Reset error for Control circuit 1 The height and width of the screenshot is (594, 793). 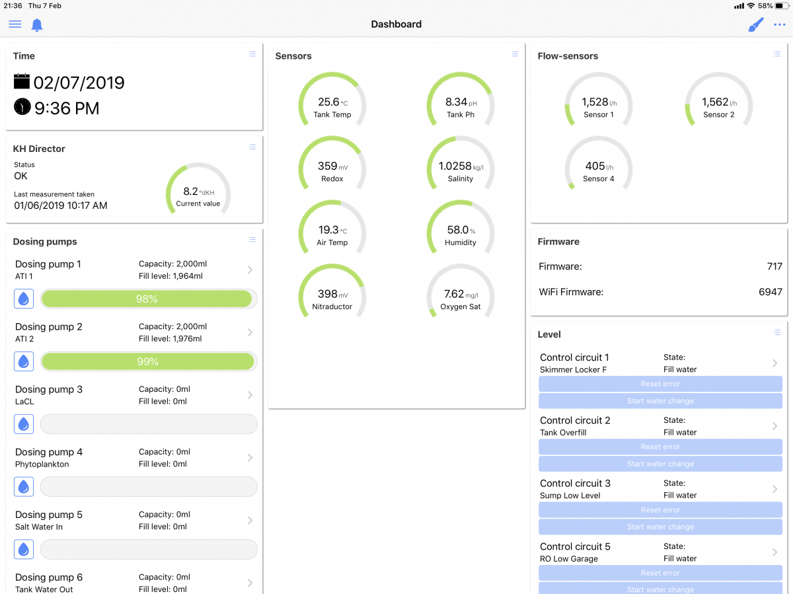(660, 384)
